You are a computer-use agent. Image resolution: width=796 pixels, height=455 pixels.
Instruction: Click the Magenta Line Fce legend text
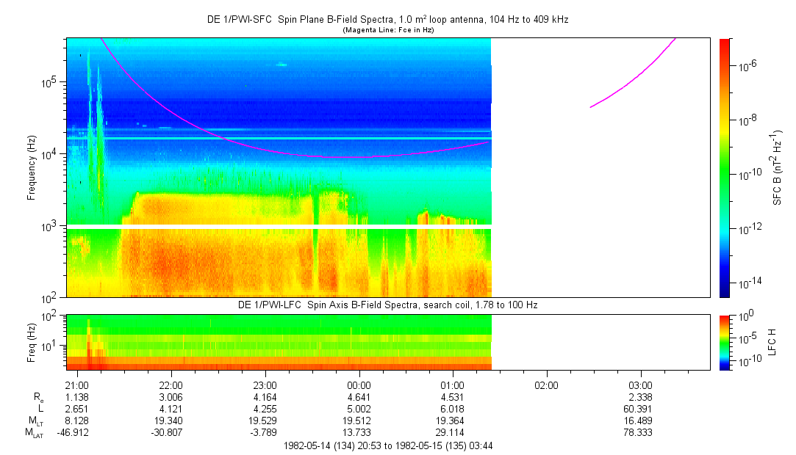(x=387, y=30)
